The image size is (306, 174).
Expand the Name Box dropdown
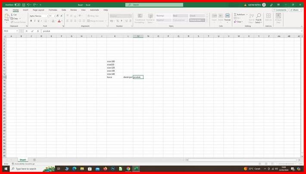click(18, 31)
